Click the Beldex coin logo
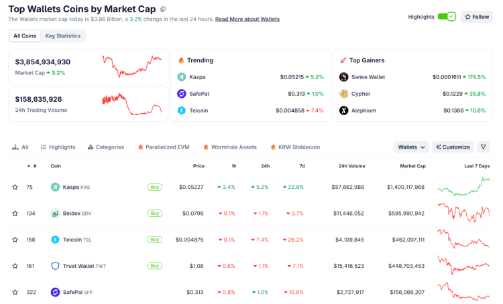The width and height of the screenshot is (503, 304). pyautogui.click(x=55, y=213)
